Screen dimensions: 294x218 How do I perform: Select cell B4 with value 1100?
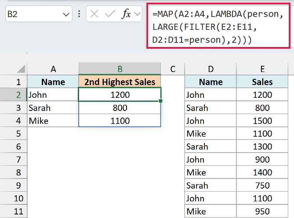tap(120, 121)
